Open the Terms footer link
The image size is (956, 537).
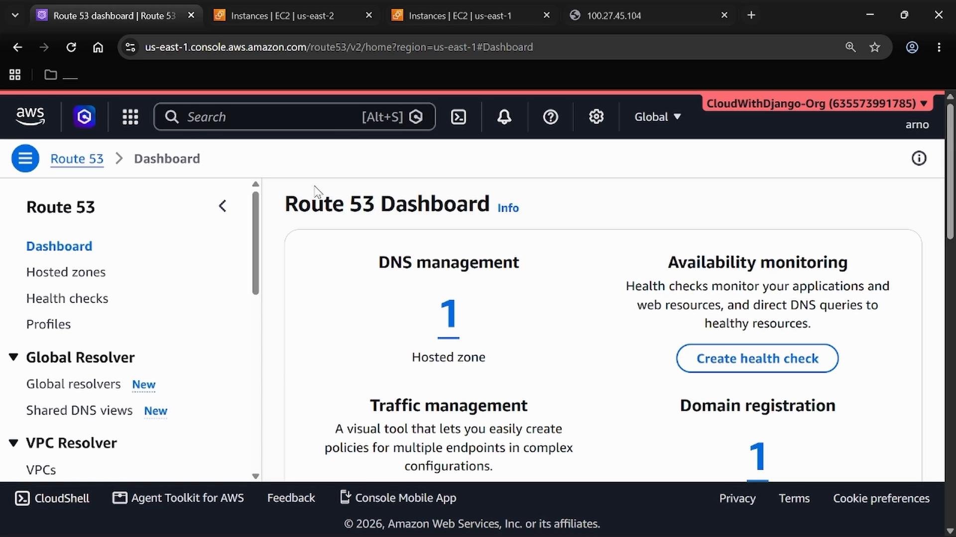click(794, 498)
